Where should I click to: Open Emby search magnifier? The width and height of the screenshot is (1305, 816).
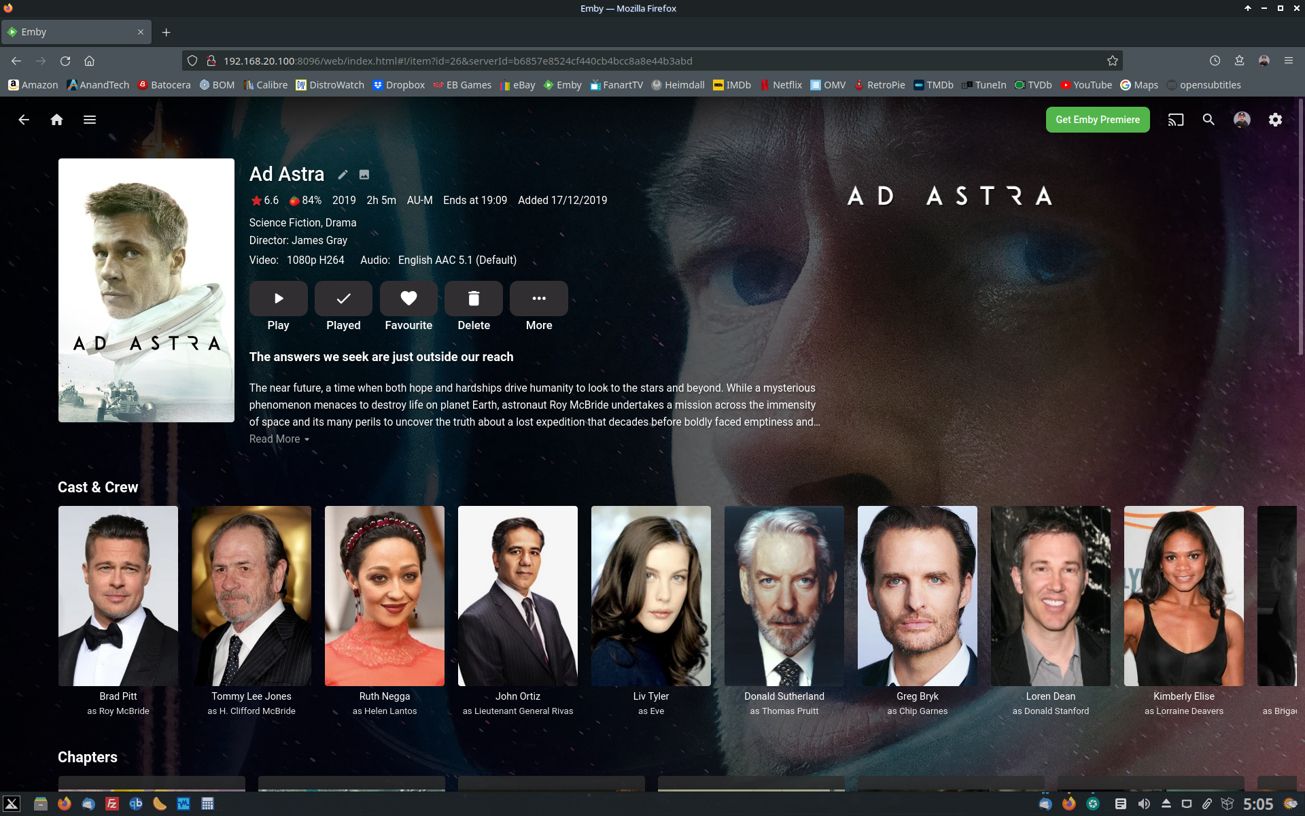[x=1208, y=120]
